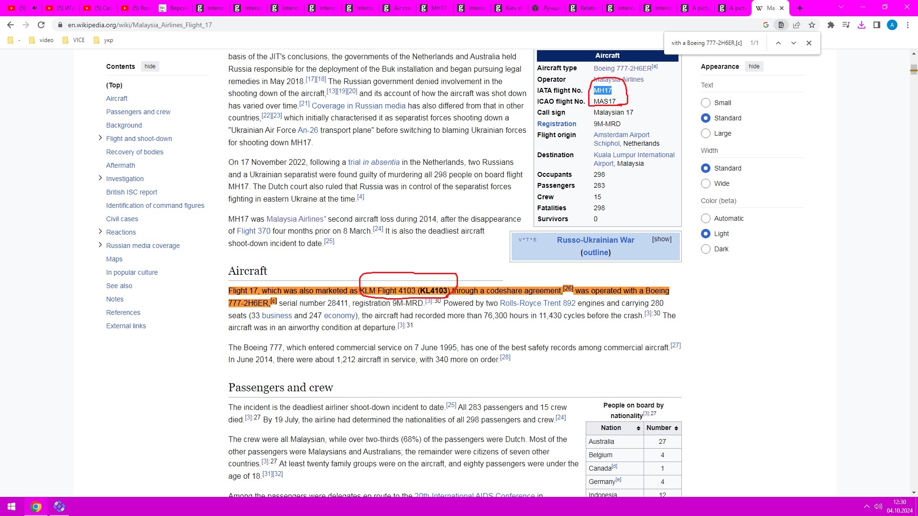The width and height of the screenshot is (918, 516).
Task: Open the profile avatar A
Action: [892, 25]
